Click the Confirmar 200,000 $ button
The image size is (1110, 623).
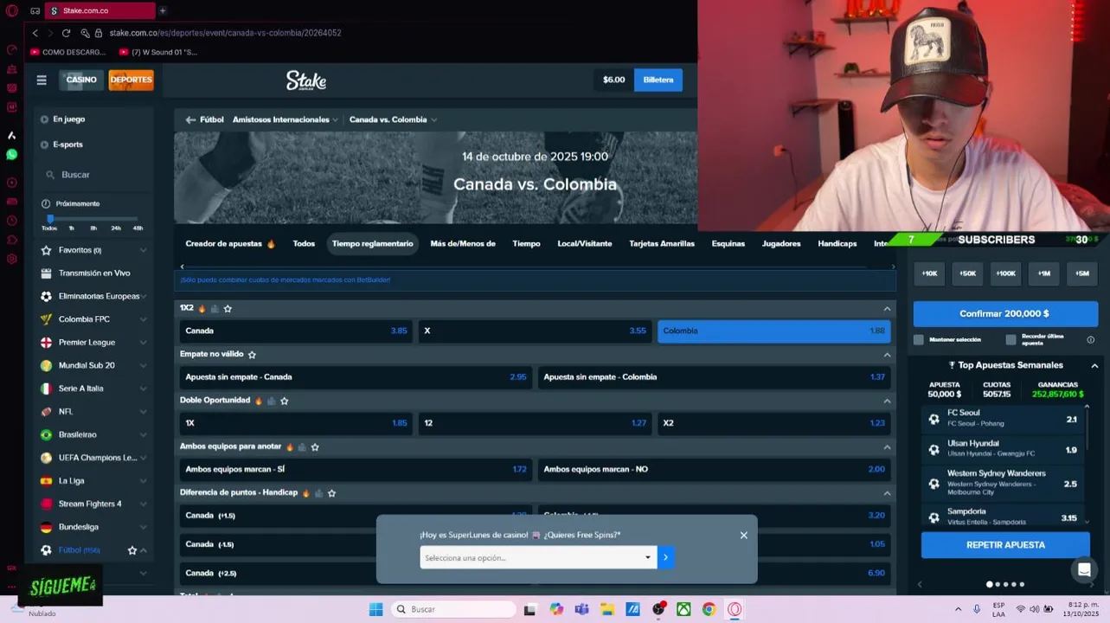click(1005, 314)
